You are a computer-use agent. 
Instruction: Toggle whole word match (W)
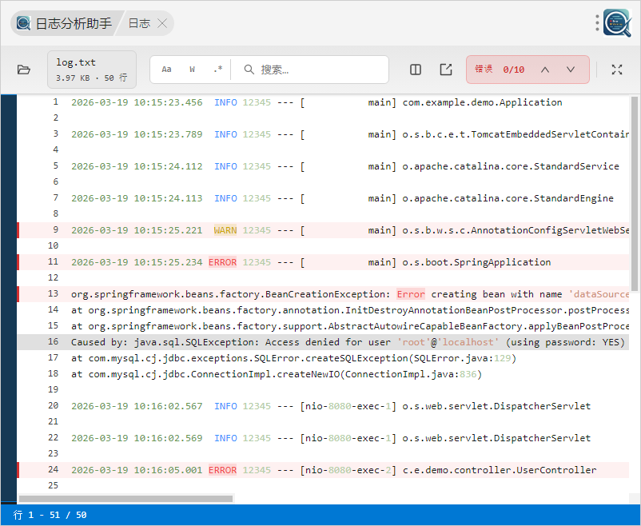[193, 70]
